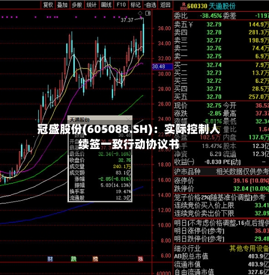Remove stock via -自选 button
269x275 pixels.
150,5
